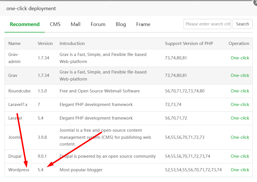Go to the Forum tab
The image size is (257, 182).
point(98,24)
